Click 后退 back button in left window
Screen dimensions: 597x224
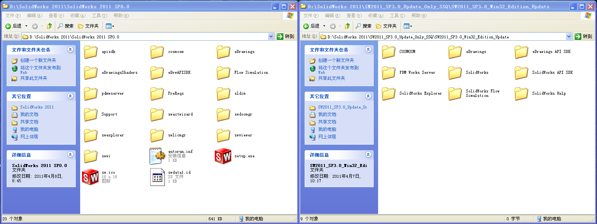click(13, 26)
